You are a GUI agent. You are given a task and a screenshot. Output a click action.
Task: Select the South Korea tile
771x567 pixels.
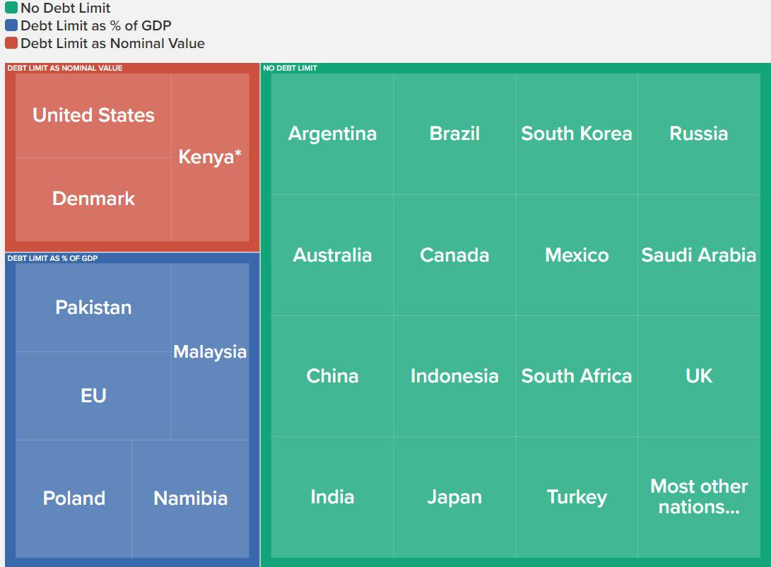[577, 134]
